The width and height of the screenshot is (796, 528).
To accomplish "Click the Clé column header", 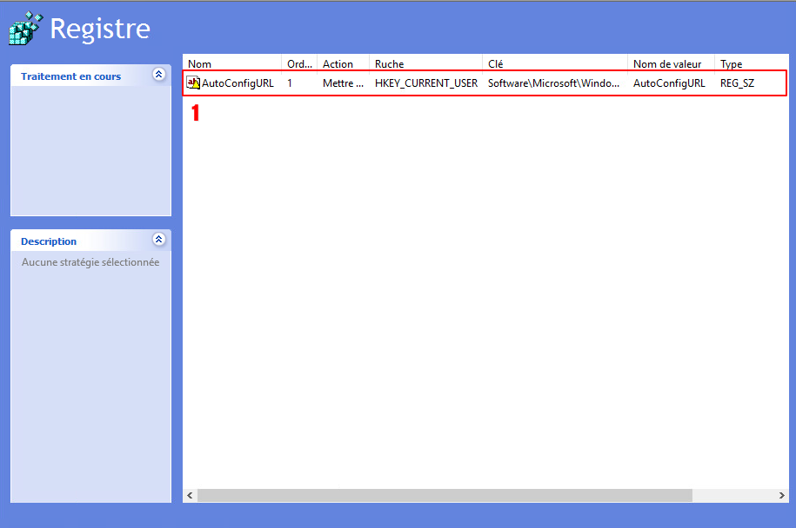I will click(554, 64).
